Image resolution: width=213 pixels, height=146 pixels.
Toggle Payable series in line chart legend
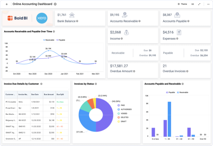tap(61, 40)
